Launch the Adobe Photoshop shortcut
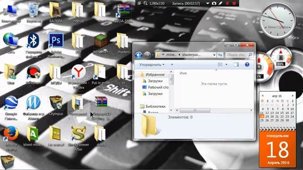 [56, 45]
